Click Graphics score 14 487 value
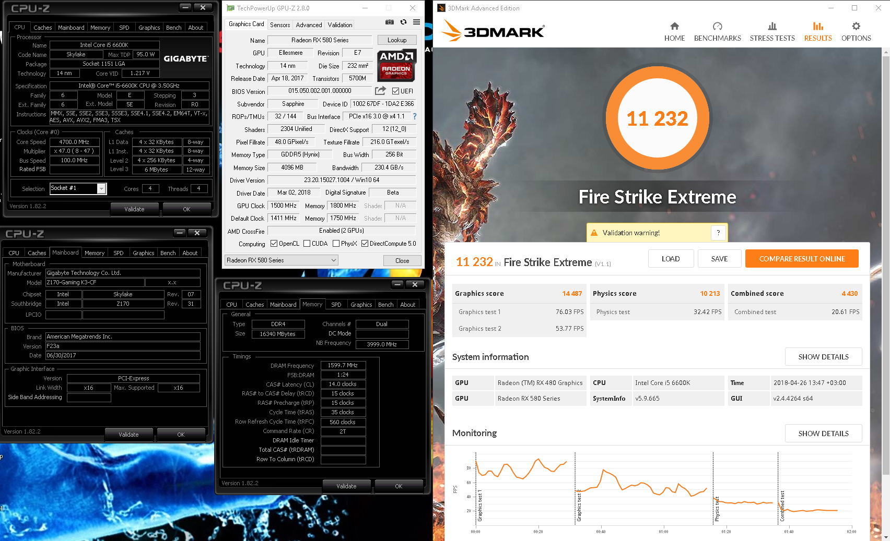This screenshot has height=541, width=890. (572, 294)
